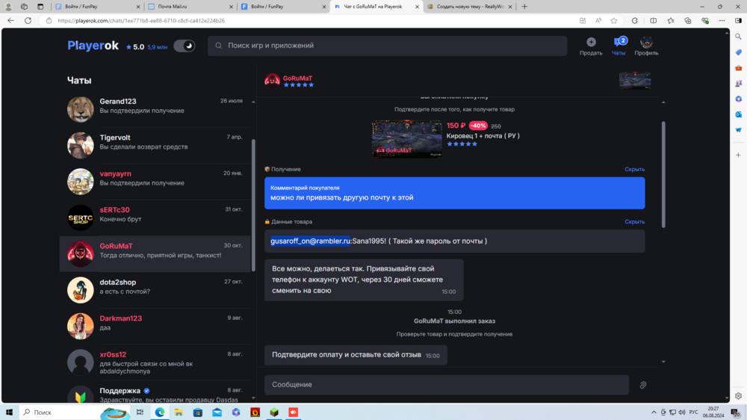Open chat with xr0ss12
This screenshot has height=420, width=747.
[x=155, y=362]
